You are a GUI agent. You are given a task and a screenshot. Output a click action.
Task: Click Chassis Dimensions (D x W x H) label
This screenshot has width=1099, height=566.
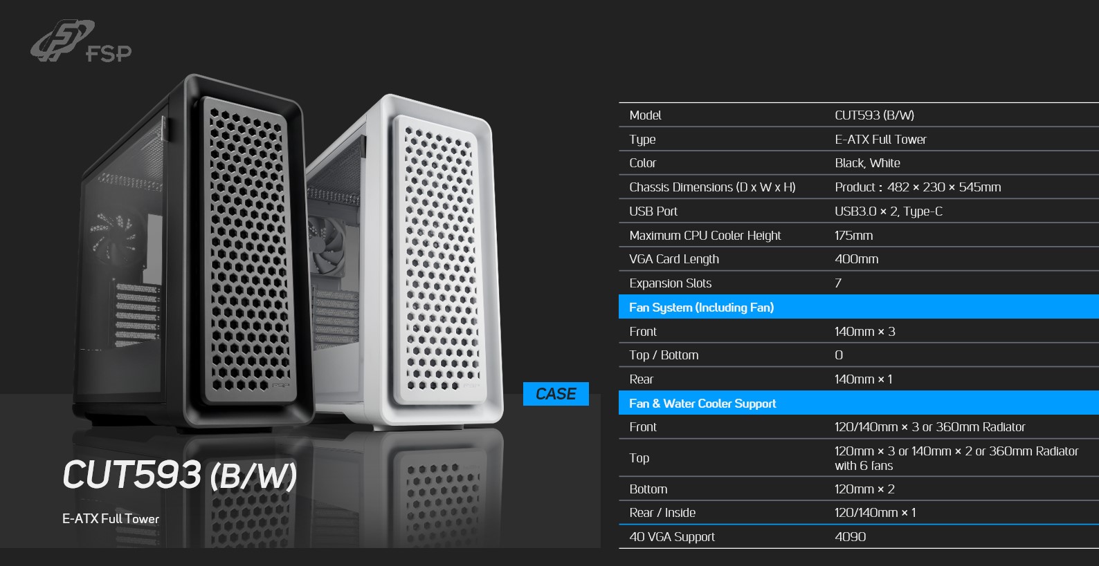coord(712,187)
